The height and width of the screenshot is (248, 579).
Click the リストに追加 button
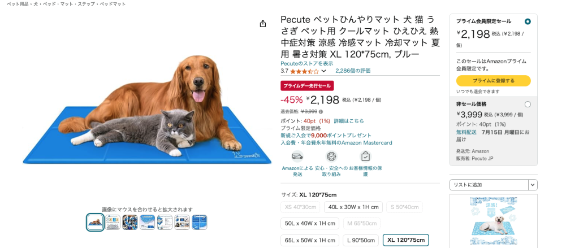click(489, 185)
